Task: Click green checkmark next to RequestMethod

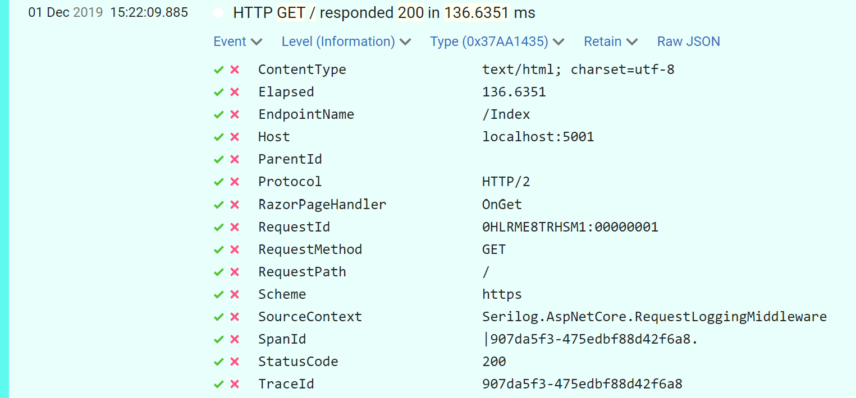Action: (x=219, y=250)
